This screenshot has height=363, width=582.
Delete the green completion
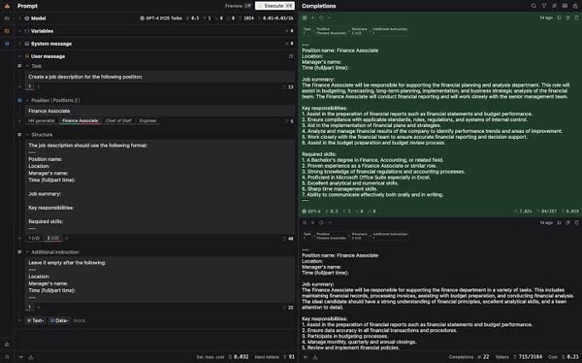point(576,17)
